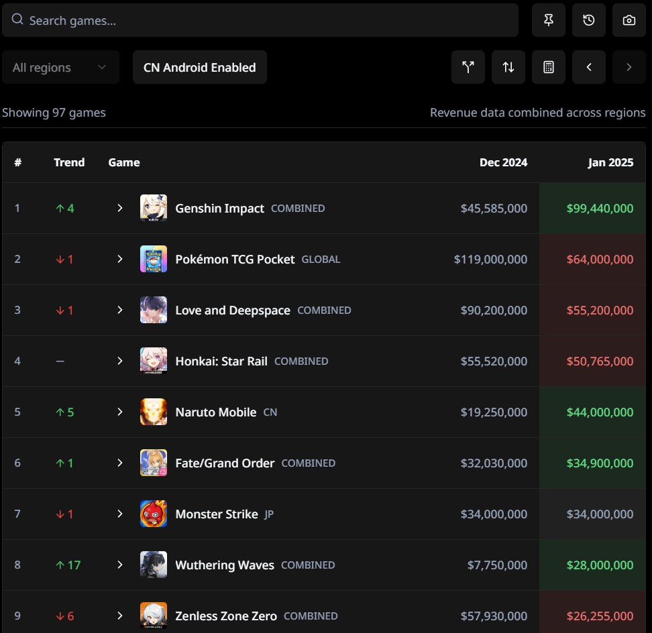Click the Trend column header
Image resolution: width=652 pixels, height=633 pixels.
click(x=69, y=162)
